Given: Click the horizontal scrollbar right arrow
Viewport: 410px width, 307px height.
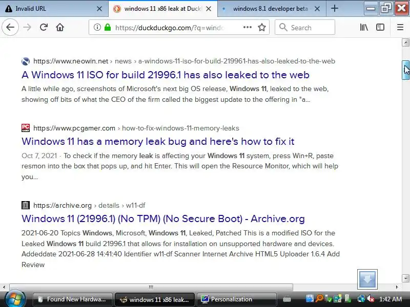Looking at the screenshot, I should pyautogui.click(x=397, y=287).
